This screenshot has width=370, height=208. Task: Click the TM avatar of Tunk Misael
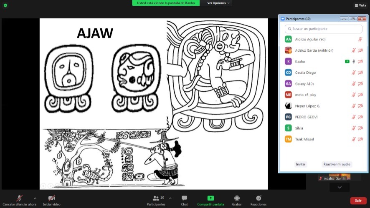[x=288, y=139]
